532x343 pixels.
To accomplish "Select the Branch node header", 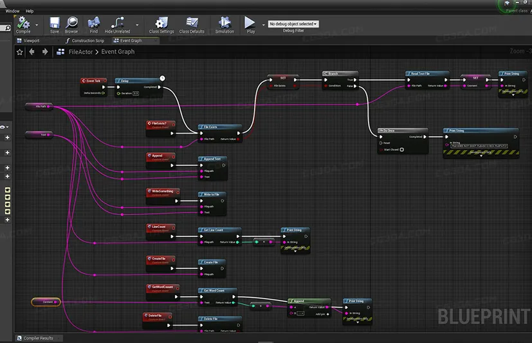I will tap(340, 74).
